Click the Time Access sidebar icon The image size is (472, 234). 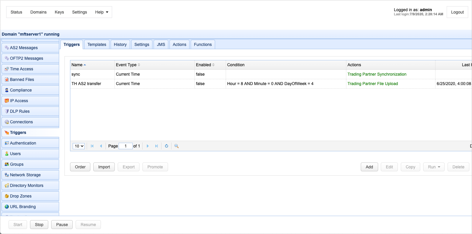(7, 69)
